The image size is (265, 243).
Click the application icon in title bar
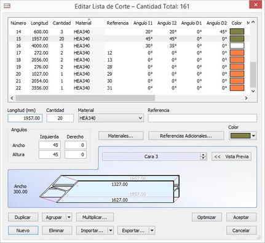pyautogui.click(x=7, y=6)
